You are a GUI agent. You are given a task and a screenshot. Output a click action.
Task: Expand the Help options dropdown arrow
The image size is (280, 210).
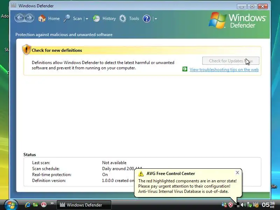156,19
